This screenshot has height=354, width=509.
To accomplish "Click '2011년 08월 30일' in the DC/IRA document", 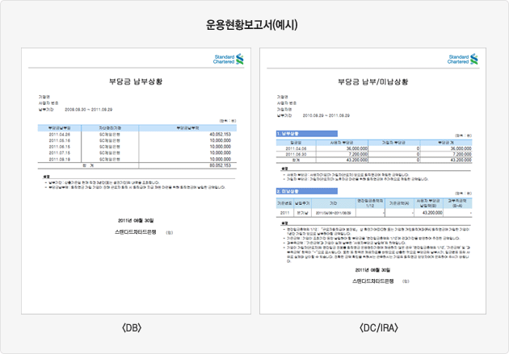I will [x=372, y=270].
